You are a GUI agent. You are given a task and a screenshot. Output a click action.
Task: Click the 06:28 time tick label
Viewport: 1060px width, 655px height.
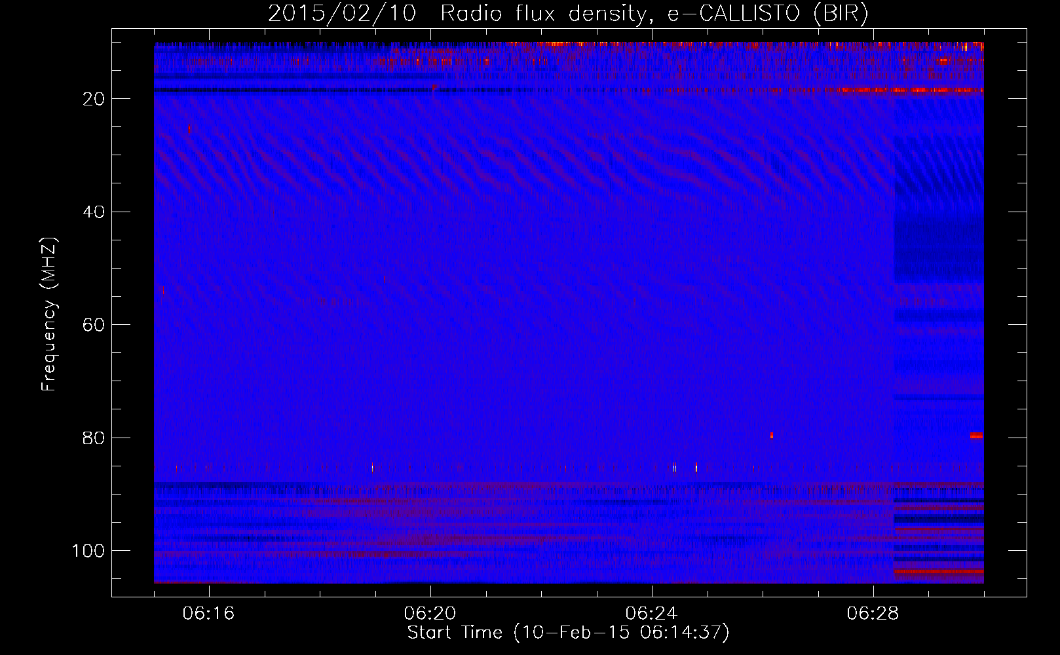873,614
